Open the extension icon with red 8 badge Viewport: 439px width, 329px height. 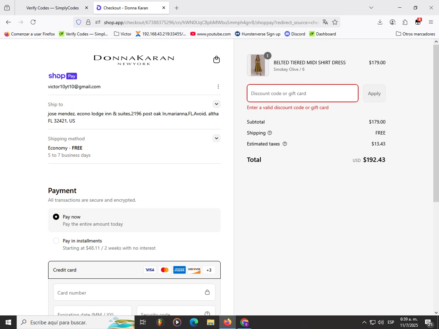point(418,22)
